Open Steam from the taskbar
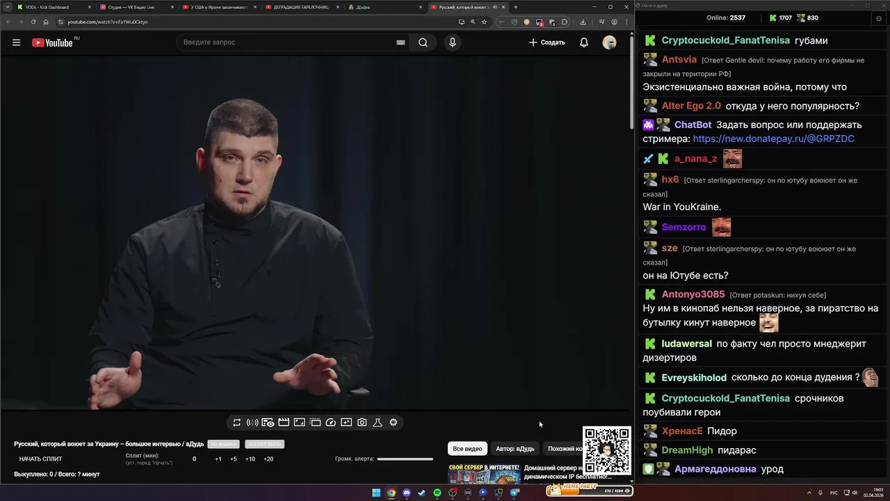 pos(422,493)
